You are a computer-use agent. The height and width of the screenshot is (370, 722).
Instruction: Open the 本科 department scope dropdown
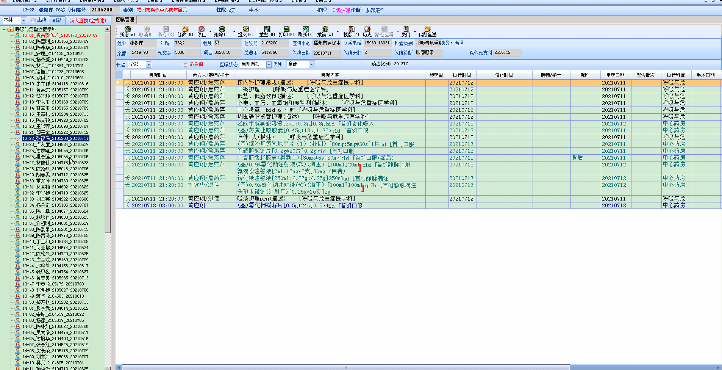pos(23,20)
